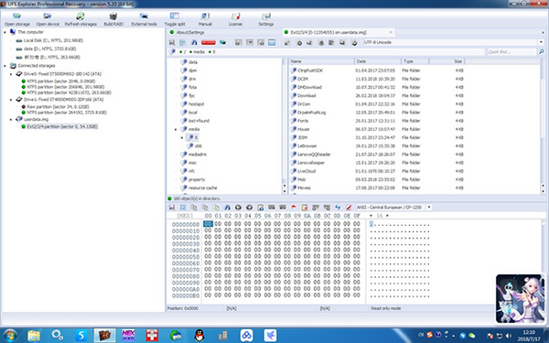Open the UTF-8 Unicode encoding dropdown
549x343 pixels.
(x=454, y=42)
